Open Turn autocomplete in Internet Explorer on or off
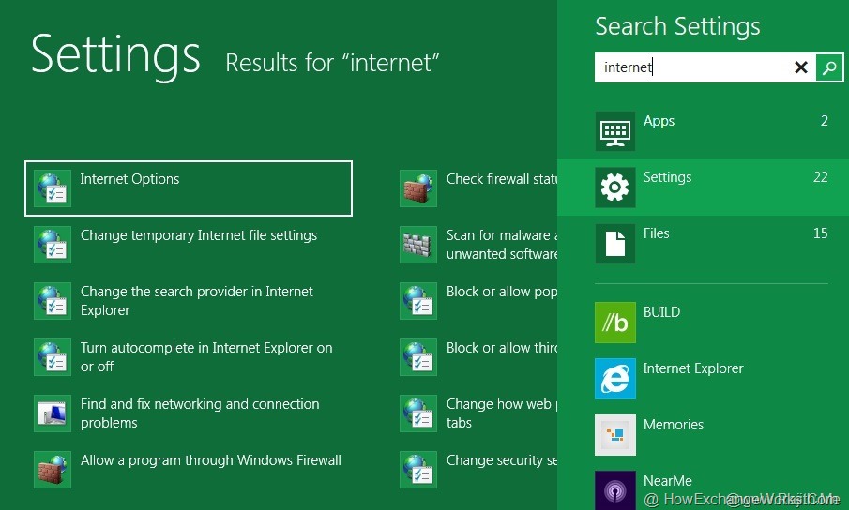849x510 pixels. coord(206,357)
